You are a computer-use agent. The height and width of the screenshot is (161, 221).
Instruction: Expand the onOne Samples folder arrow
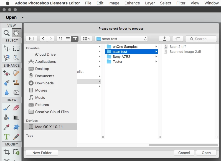tap(156, 46)
